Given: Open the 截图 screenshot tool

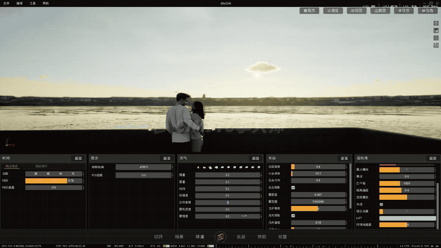Looking at the screenshot, I should pos(380,11).
